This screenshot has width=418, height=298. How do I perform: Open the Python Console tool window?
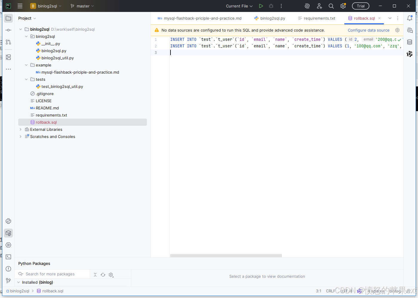(x=8, y=221)
